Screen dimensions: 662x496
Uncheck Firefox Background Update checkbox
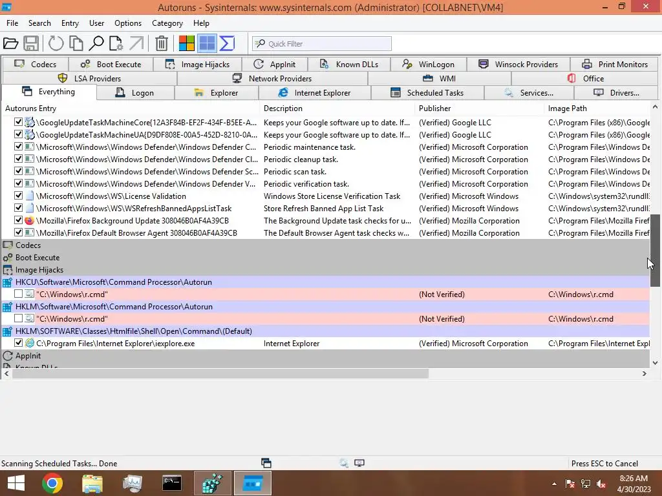pos(18,220)
